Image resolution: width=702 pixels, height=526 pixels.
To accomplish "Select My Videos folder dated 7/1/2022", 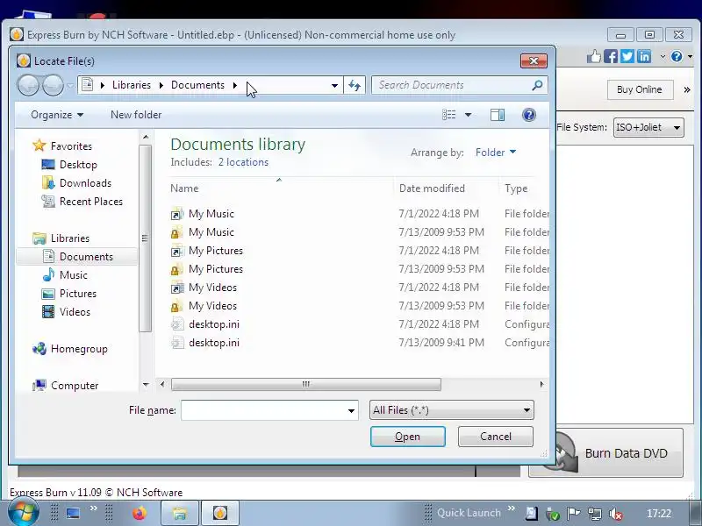I will 360,288.
